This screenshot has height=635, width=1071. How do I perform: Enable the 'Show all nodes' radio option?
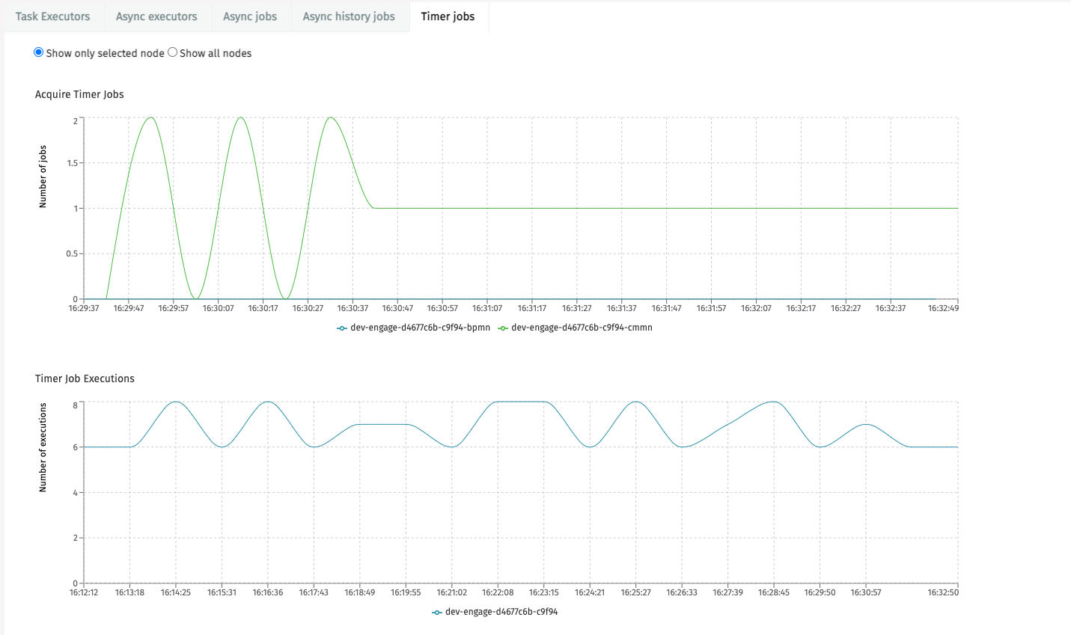173,52
